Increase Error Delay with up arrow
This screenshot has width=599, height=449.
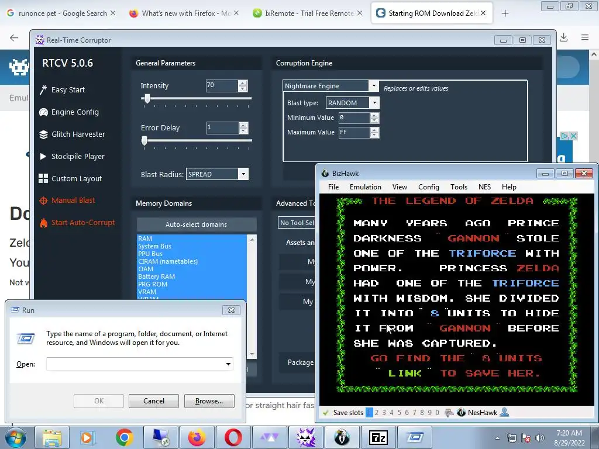(x=243, y=125)
